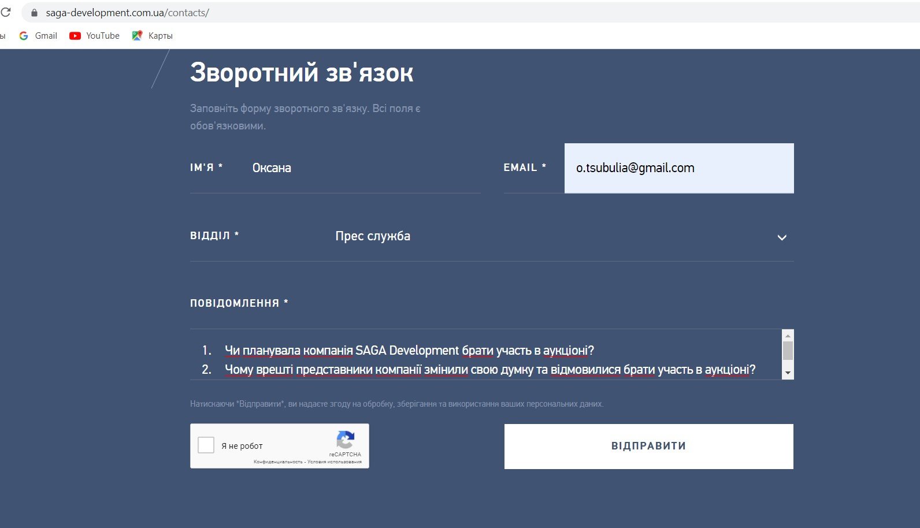
Task: Click the ІМ'Я field label
Action: click(x=206, y=168)
